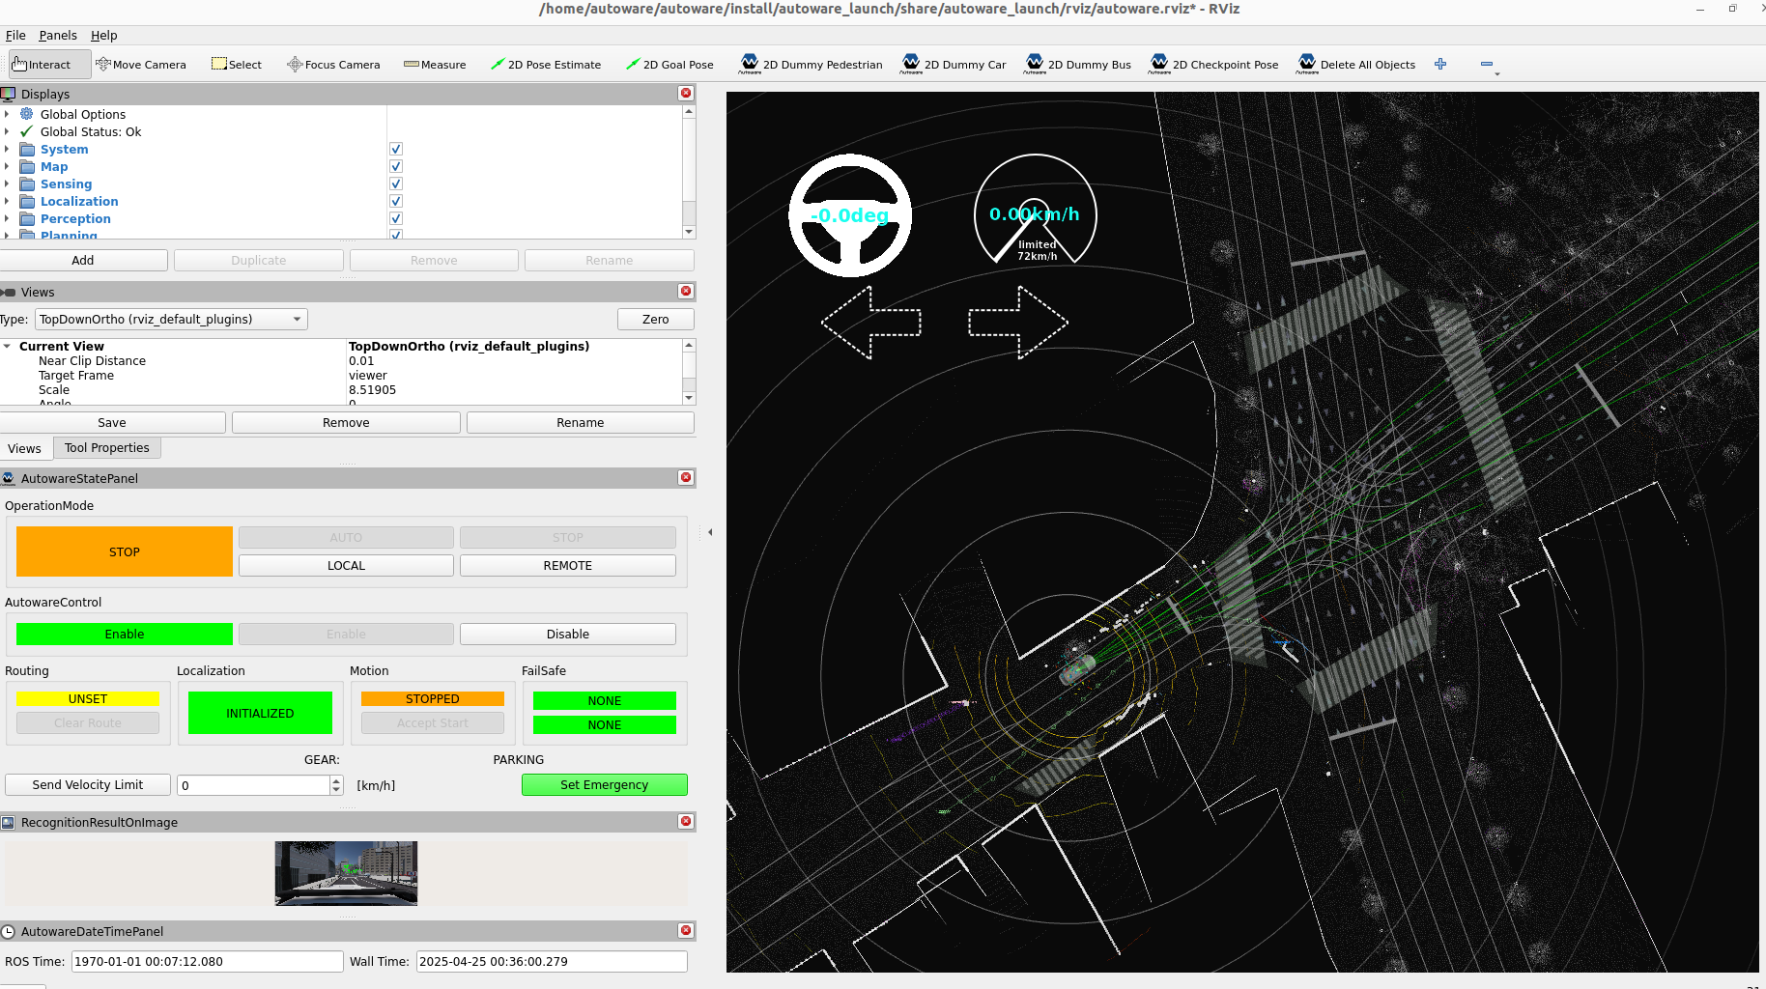Click the Zero view button
This screenshot has width=1766, height=989.
pyautogui.click(x=655, y=319)
